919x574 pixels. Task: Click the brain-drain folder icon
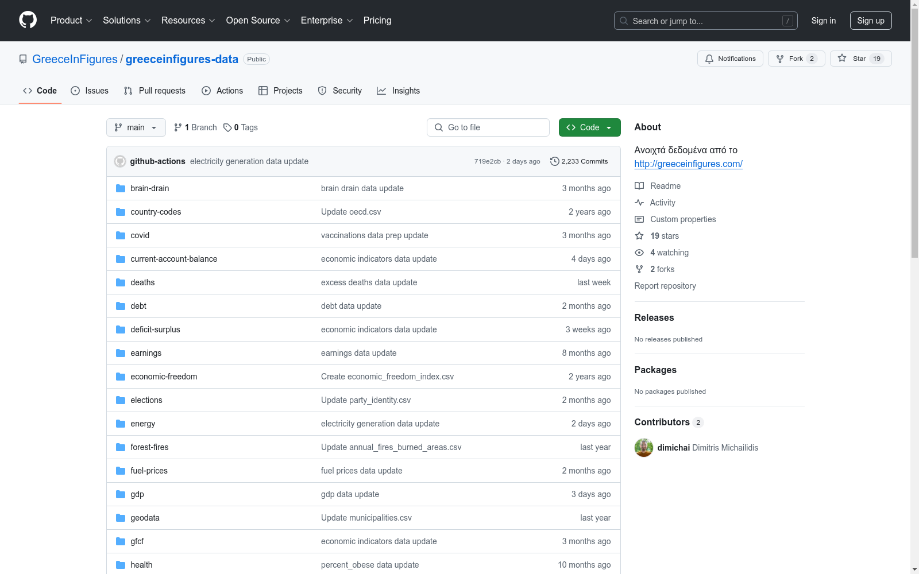121,188
